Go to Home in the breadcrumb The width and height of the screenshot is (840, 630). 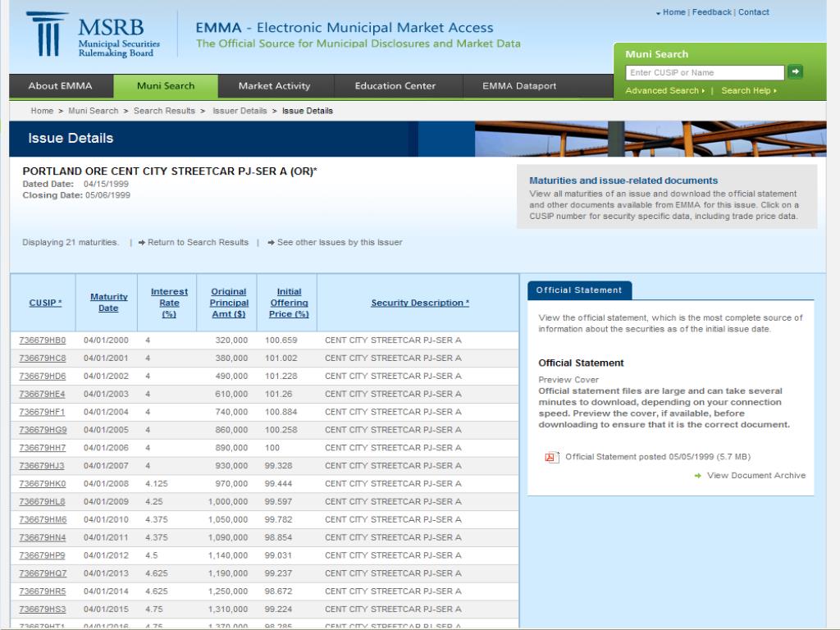tap(42, 111)
